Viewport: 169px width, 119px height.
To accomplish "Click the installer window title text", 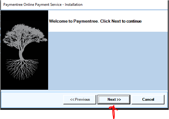I will pyautogui.click(x=43, y=5).
